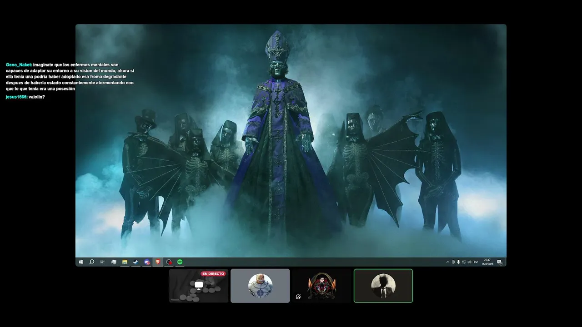Image resolution: width=582 pixels, height=327 pixels.
Task: Open the taskbar search magnifier
Action: point(91,262)
